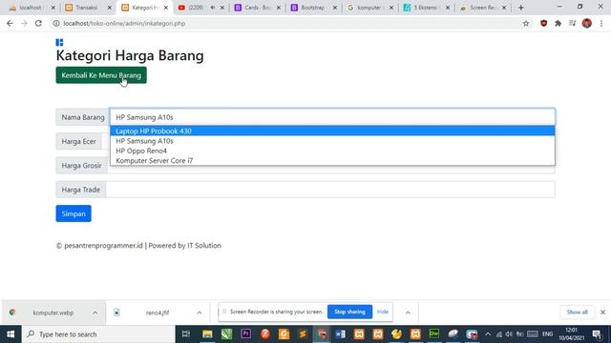Click the blue grid logo above heading
Screen dimensions: 611x343
point(59,42)
